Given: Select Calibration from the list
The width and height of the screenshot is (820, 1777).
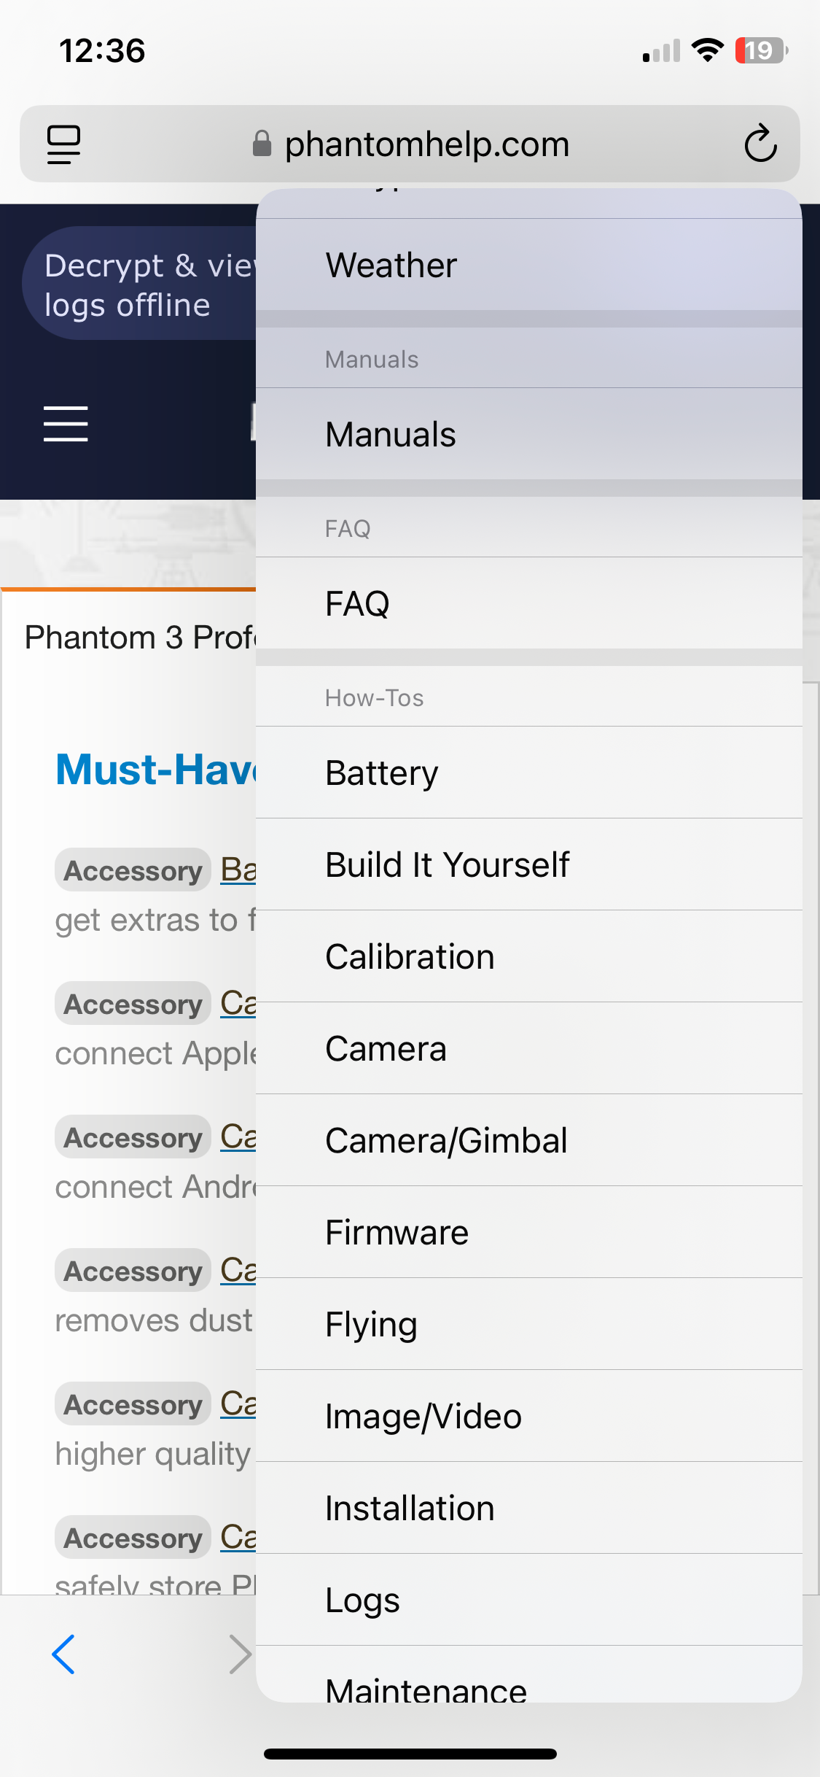Looking at the screenshot, I should pos(529,956).
